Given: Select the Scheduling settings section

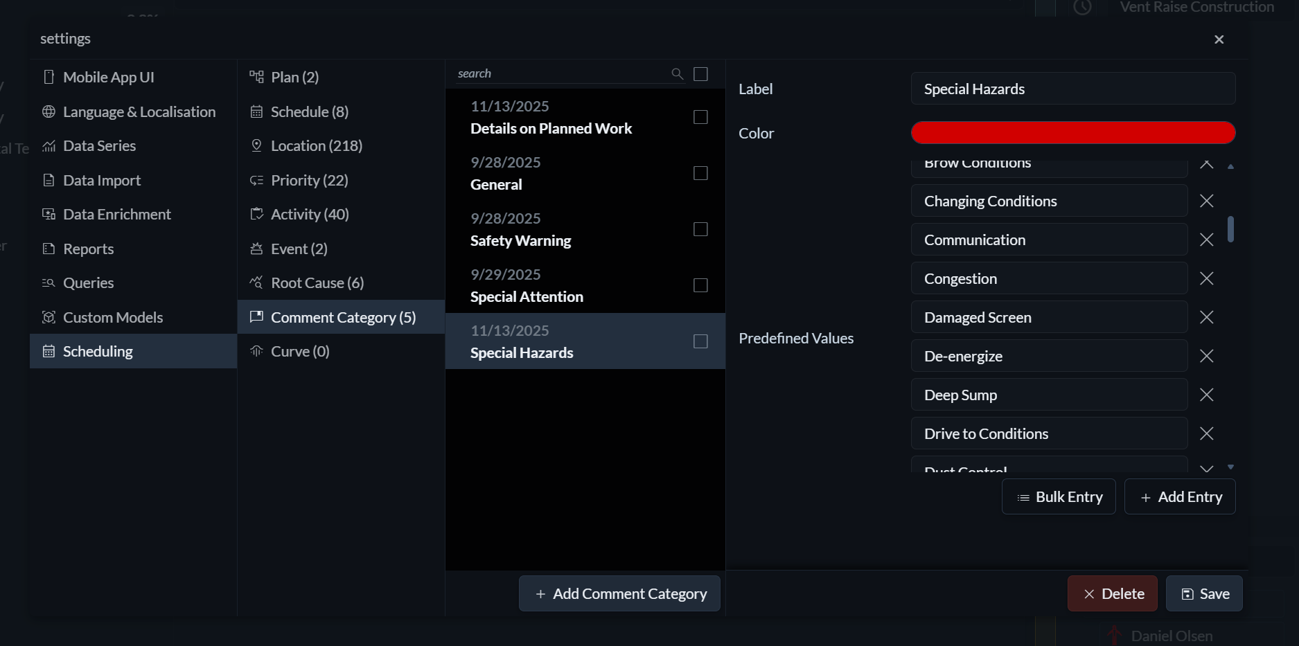Looking at the screenshot, I should (x=133, y=351).
